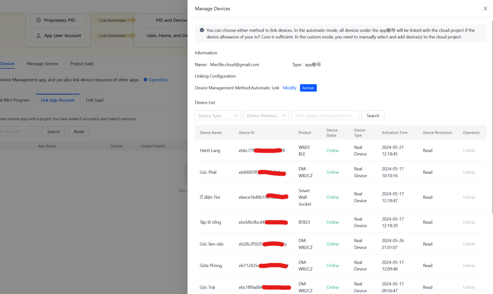This screenshot has height=294, width=493.
Task: Click the App User Account person icon
Action: pos(38,36)
